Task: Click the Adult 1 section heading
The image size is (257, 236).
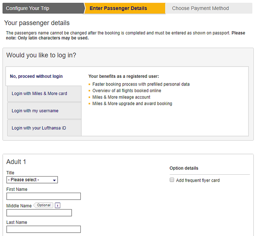Action: tap(16, 162)
